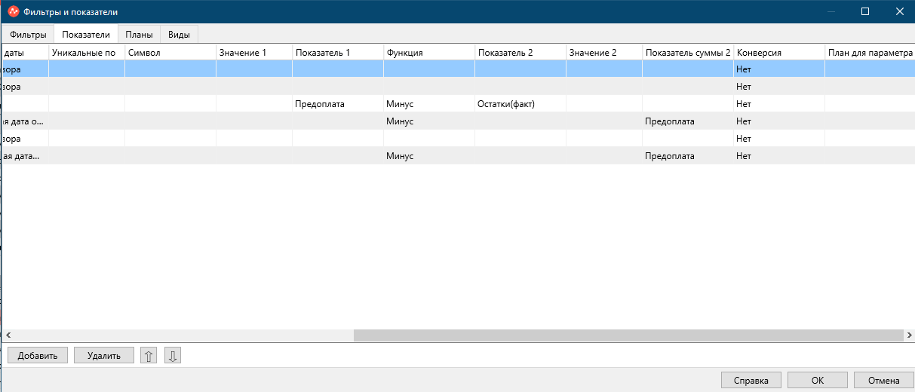Viewport: 915px width, 392px height.
Task: Select Минус cell next to Остатки(факт)
Action: tap(429, 104)
